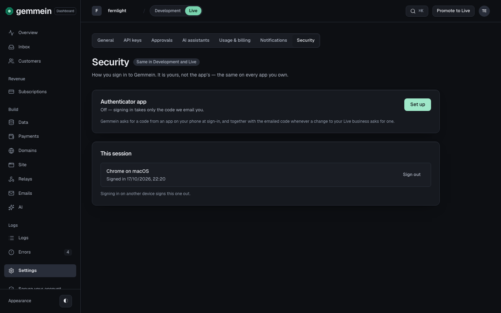Open Subscriptions via its card icon
The height and width of the screenshot is (313, 501).
click(11, 92)
